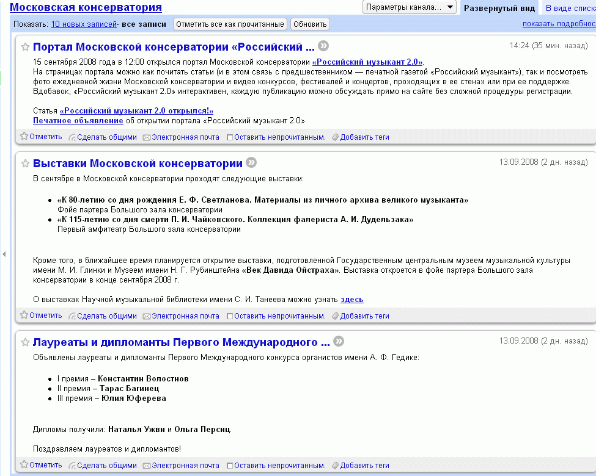Open original page arrow beside Лауреаты title

(x=339, y=341)
